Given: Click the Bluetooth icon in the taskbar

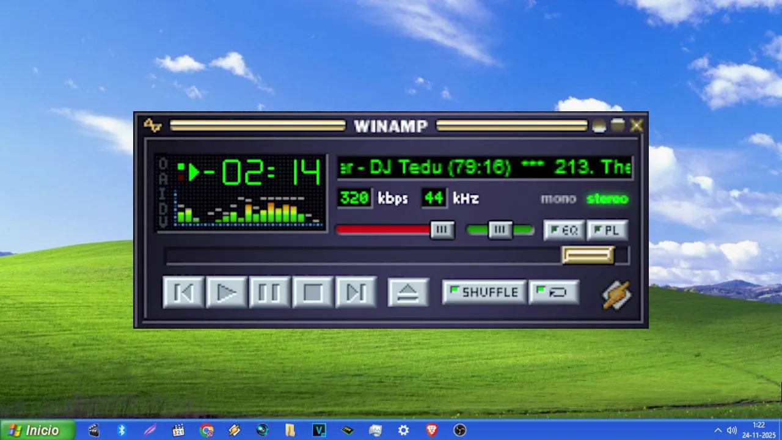Looking at the screenshot, I should tap(122, 430).
